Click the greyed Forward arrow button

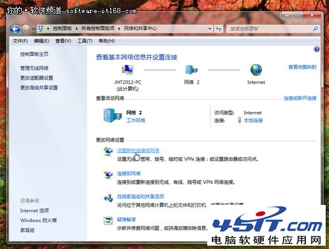(26, 29)
